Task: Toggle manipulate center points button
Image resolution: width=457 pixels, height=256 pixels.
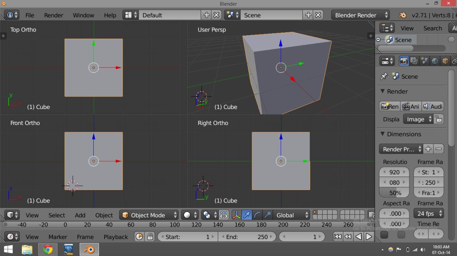Action: 224,215
